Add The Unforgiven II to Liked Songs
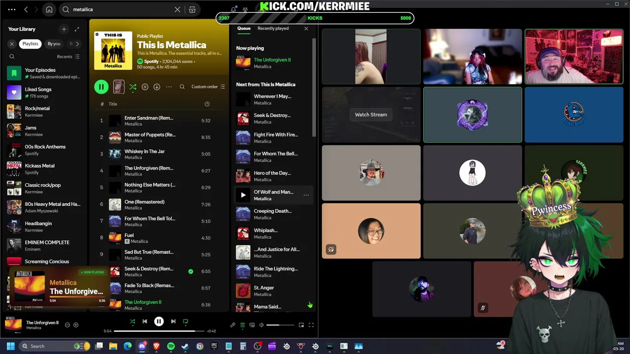The width and height of the screenshot is (630, 354). pos(76,325)
